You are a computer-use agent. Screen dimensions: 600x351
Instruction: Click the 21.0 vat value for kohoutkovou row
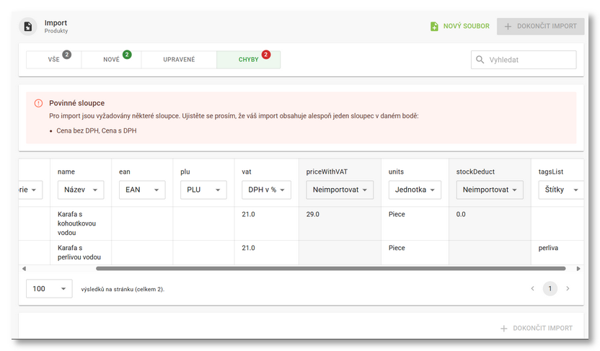[248, 215]
